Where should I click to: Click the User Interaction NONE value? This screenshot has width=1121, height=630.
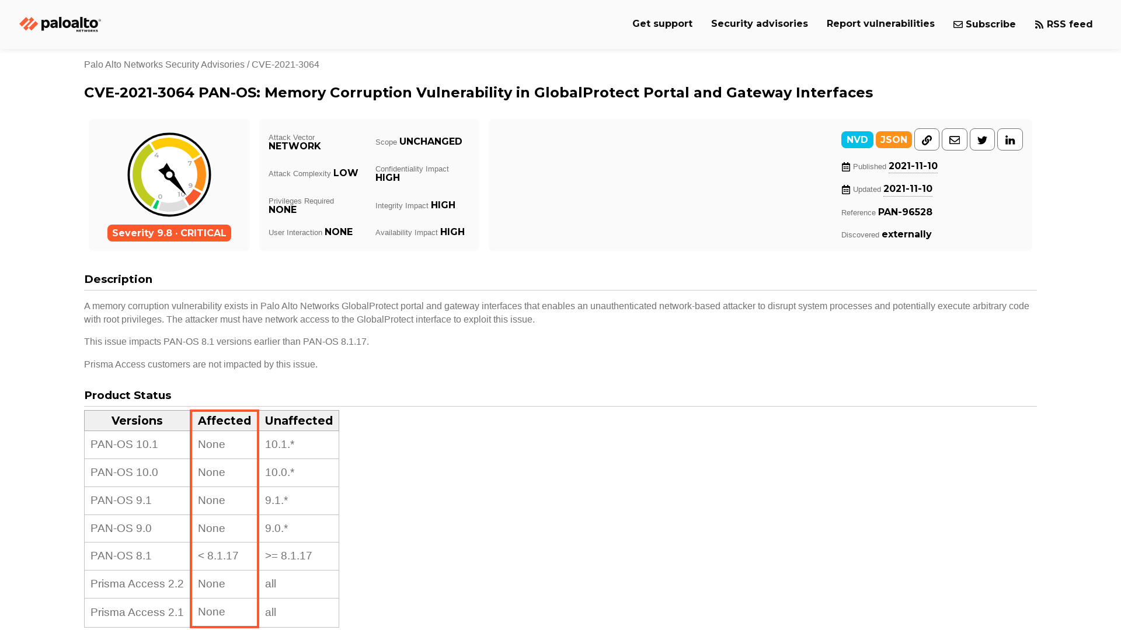(x=339, y=232)
